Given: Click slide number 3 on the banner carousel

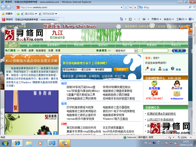Looking at the screenshot, I should click(55, 133).
